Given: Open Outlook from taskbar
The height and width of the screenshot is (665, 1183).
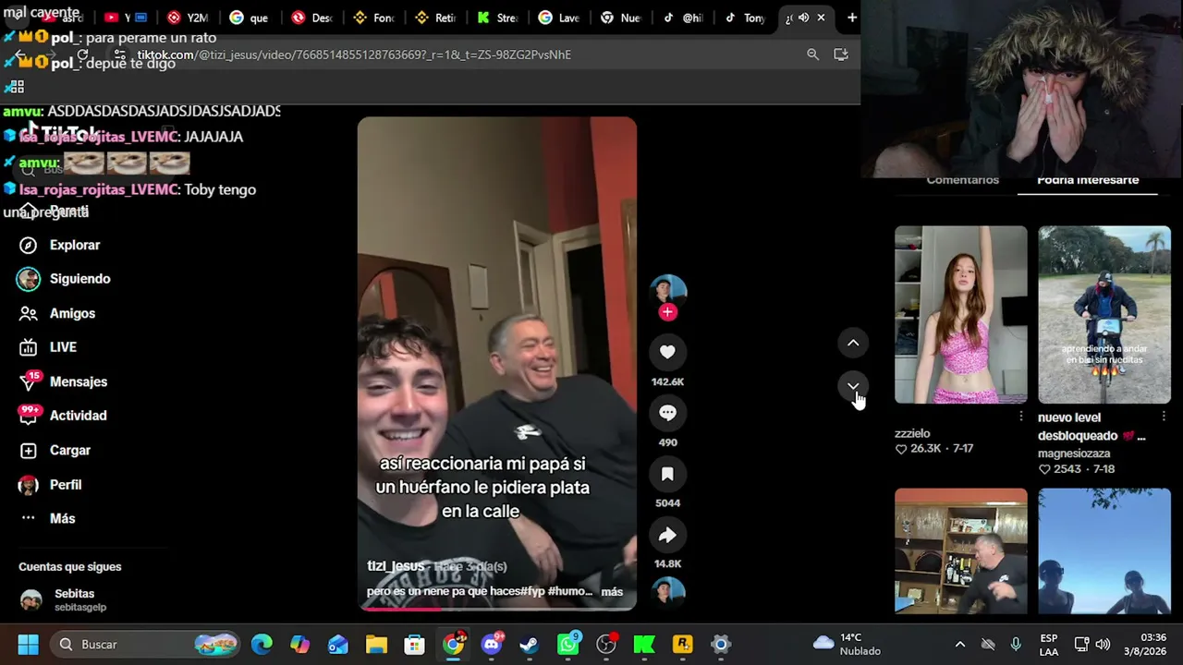Looking at the screenshot, I should tap(338, 644).
